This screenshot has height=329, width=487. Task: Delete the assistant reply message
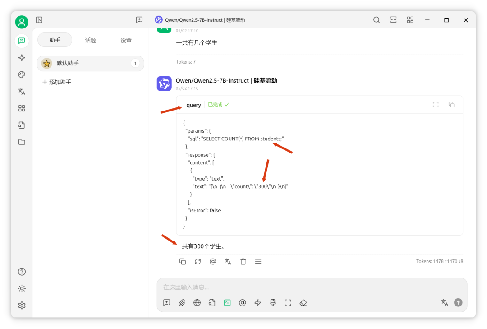pos(243,261)
